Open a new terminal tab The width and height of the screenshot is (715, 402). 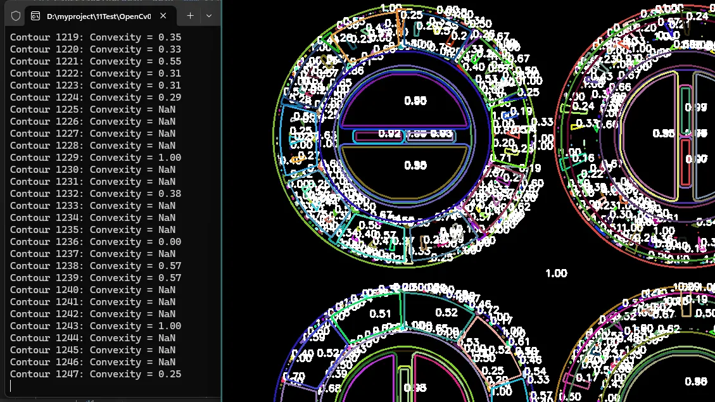(190, 16)
